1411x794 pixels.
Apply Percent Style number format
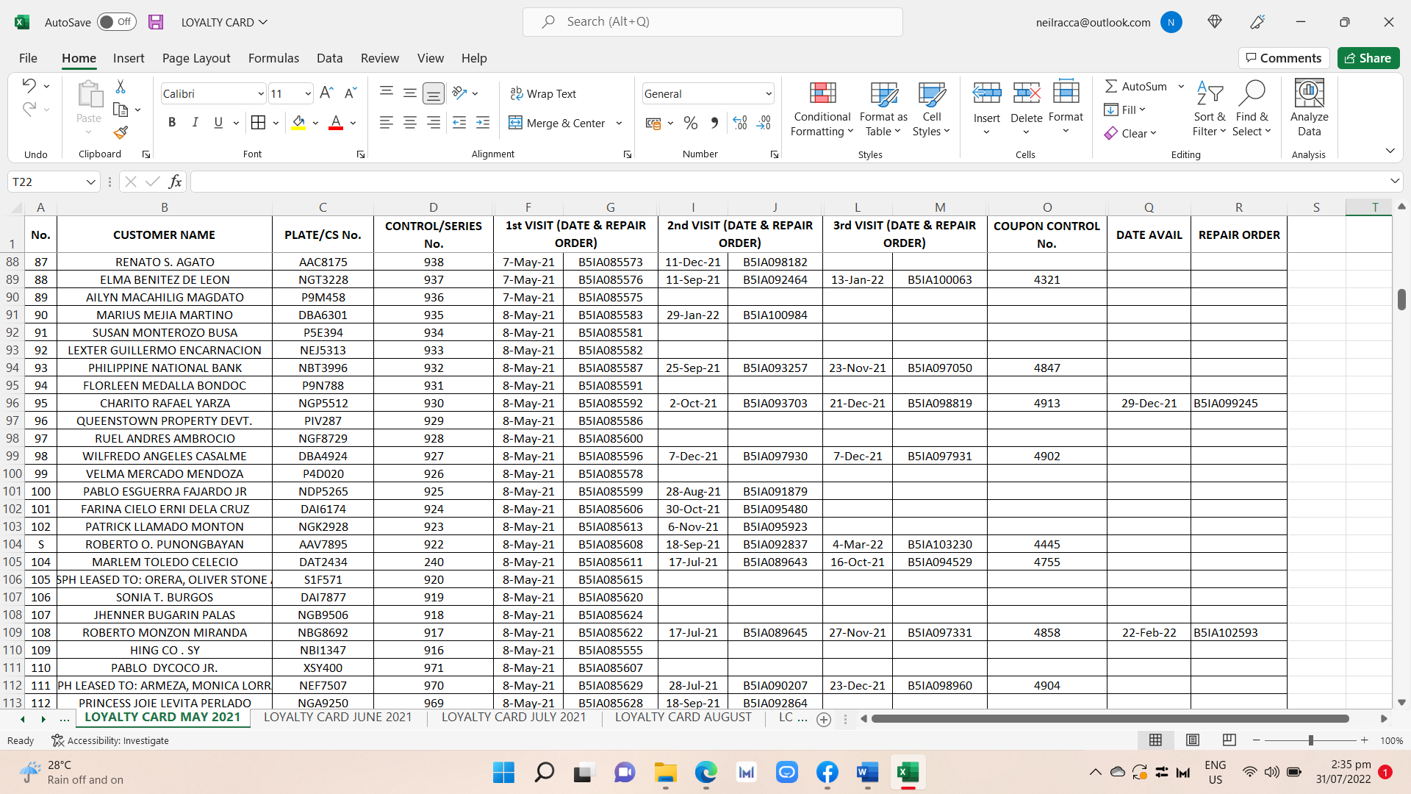click(x=690, y=123)
